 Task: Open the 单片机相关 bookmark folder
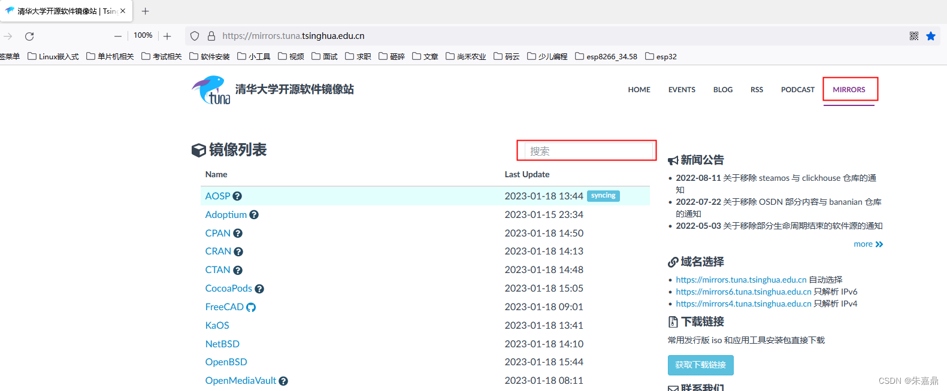coord(110,56)
